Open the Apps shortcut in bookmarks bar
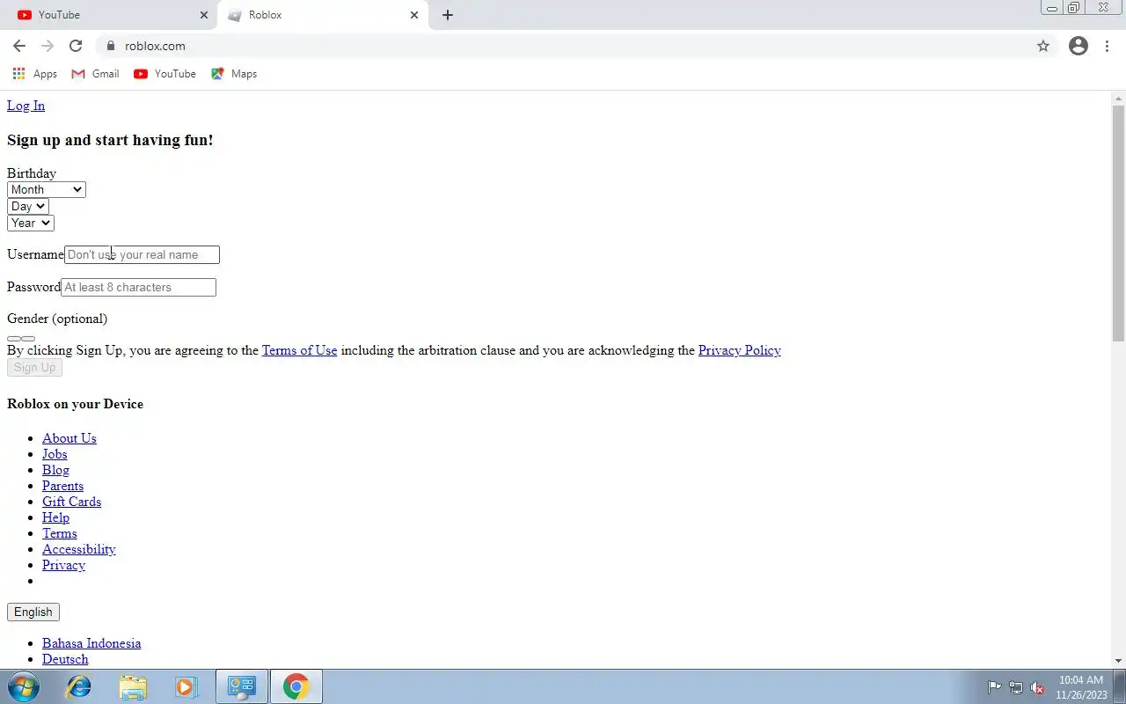1126x704 pixels. (x=35, y=74)
